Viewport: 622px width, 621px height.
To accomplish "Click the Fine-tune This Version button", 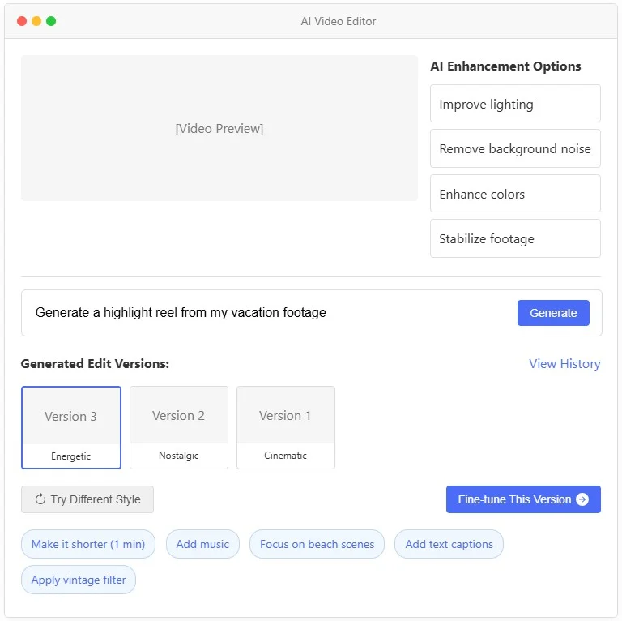I will click(x=523, y=499).
